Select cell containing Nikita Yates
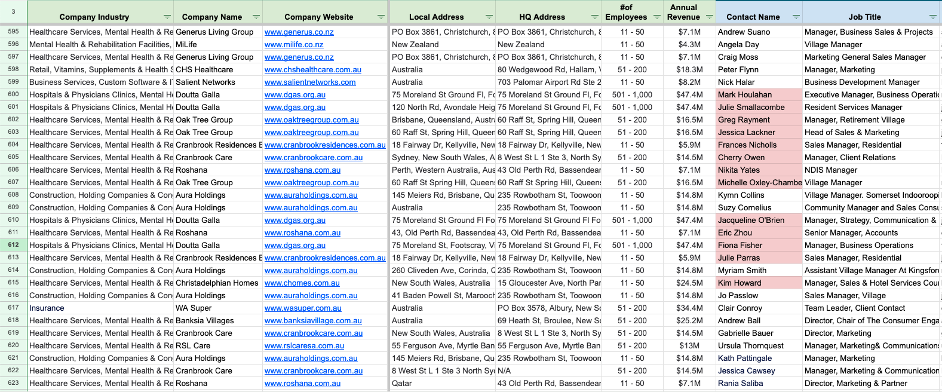The width and height of the screenshot is (942, 392). [759, 170]
